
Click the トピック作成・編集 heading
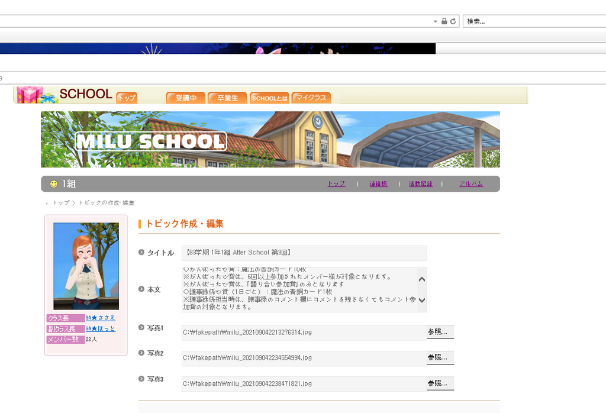pyautogui.click(x=184, y=224)
